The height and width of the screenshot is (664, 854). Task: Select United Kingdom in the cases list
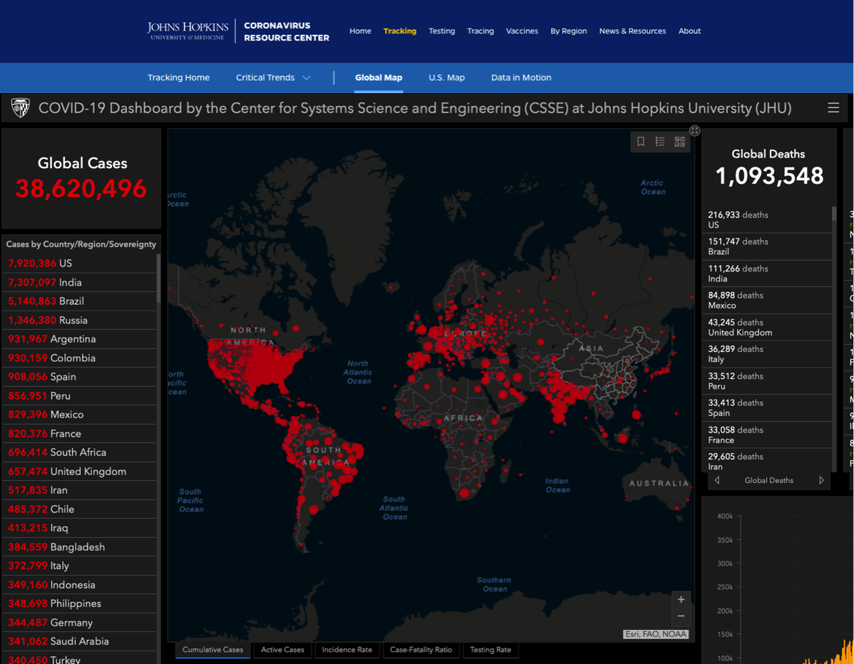[79, 472]
